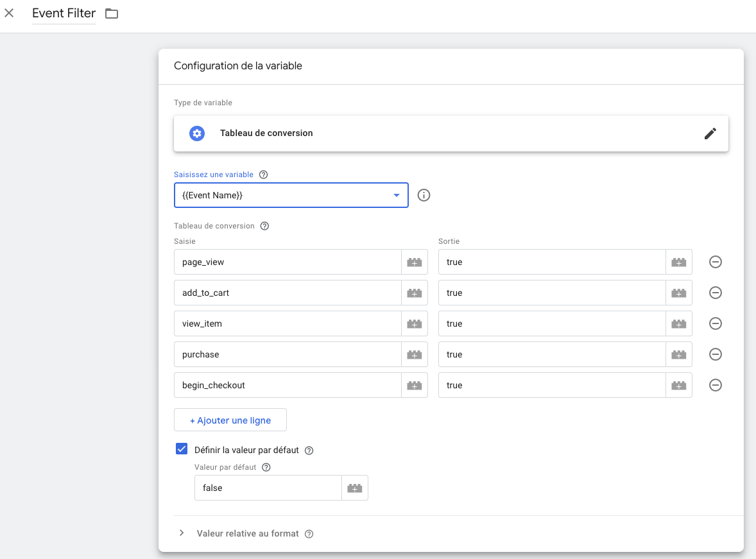The image size is (756, 559).
Task: Click Ajouter une ligne button
Action: pos(230,420)
